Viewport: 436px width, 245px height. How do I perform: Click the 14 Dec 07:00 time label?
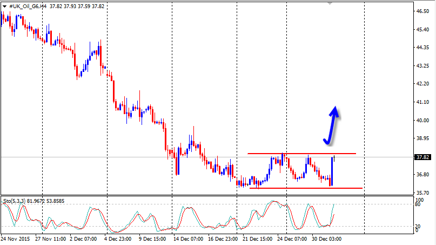(x=188, y=239)
